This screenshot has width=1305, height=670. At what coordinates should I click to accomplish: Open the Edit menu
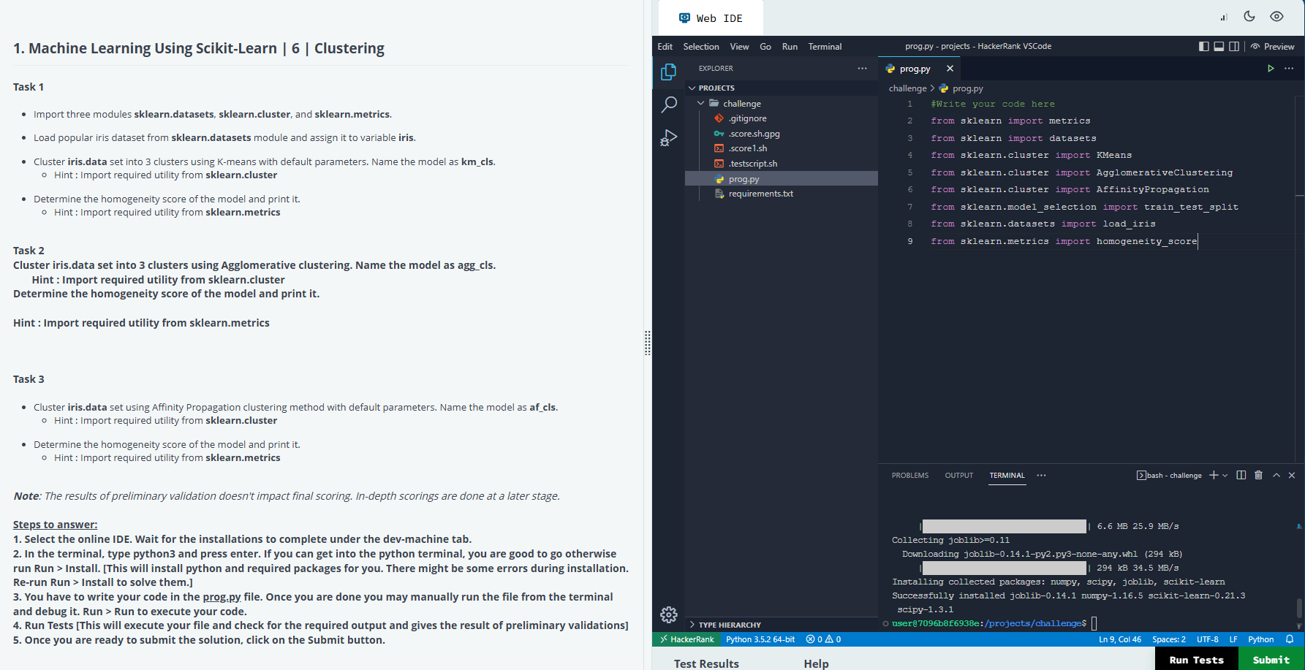coord(665,46)
